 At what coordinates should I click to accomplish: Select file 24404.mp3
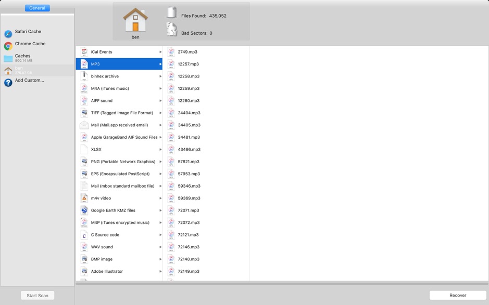[206, 113]
